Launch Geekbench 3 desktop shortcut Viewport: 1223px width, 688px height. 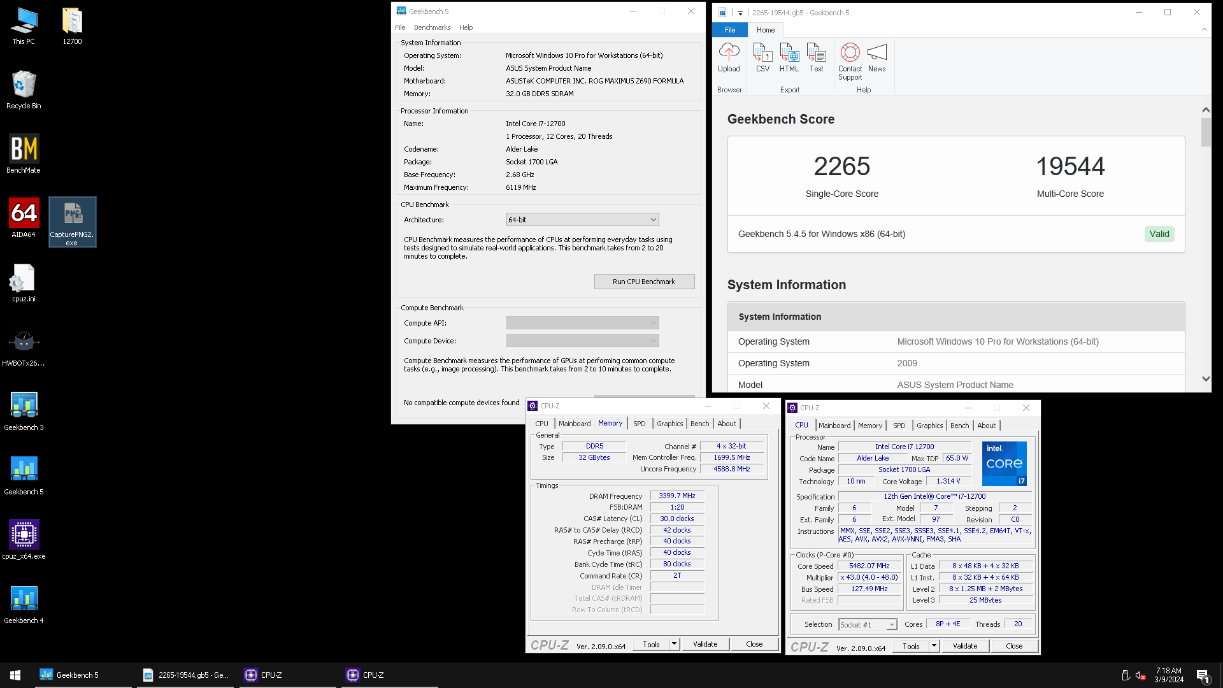24,412
